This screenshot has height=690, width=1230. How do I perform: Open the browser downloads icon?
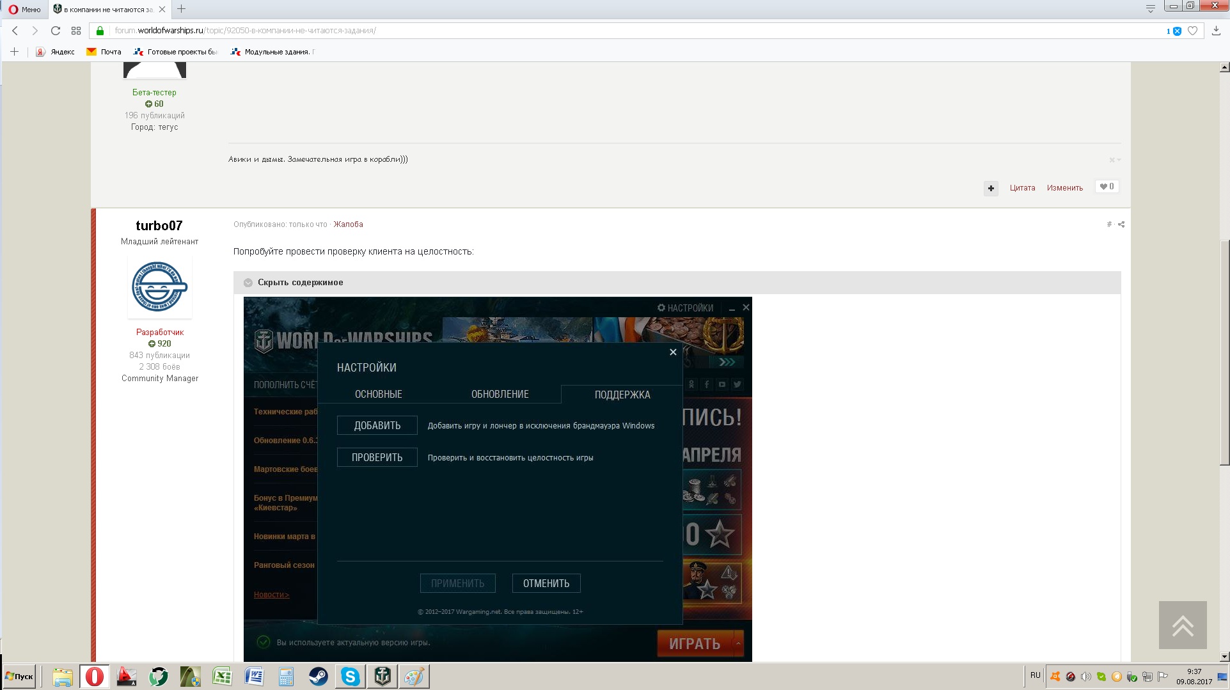tap(1217, 31)
